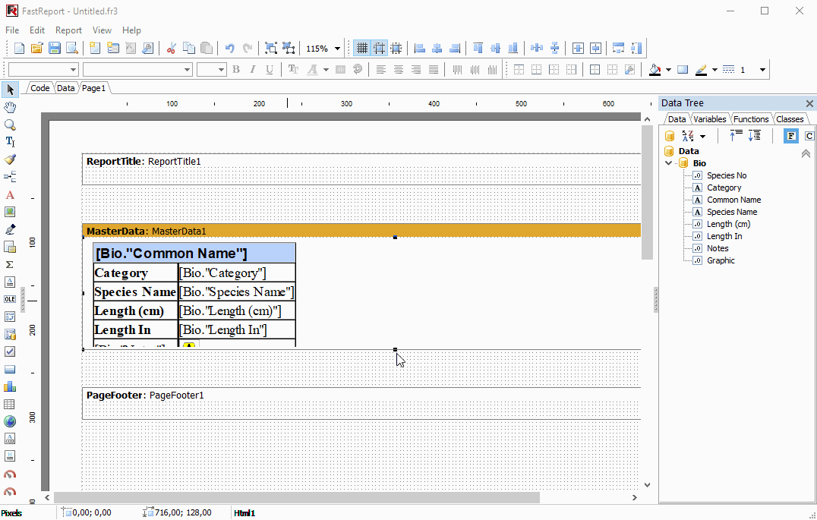Choose the Chart object tool
This screenshot has width=817, height=520.
(10, 386)
